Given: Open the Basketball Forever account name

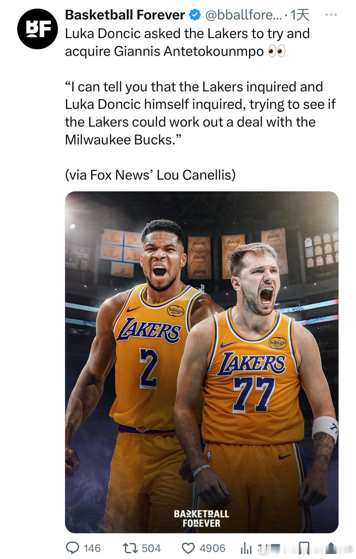Looking at the screenshot, I should (x=125, y=15).
